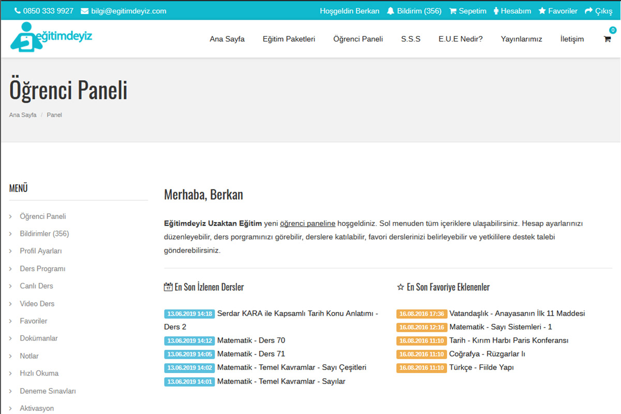
Task: Click the envelope icon beside email address
Action: click(x=84, y=11)
